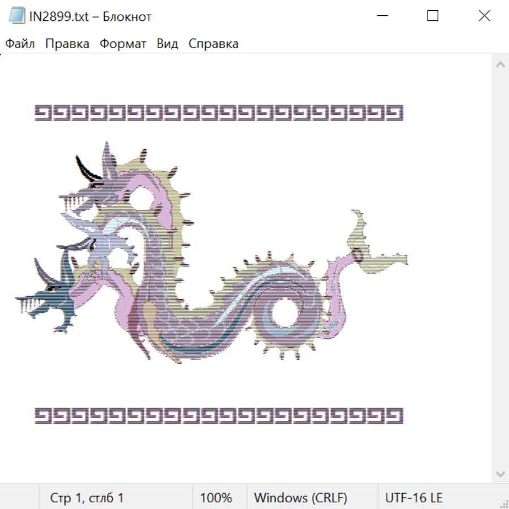Click the UTF-16 LE encoding indicator
Screen dimensions: 509x509
pyautogui.click(x=414, y=498)
